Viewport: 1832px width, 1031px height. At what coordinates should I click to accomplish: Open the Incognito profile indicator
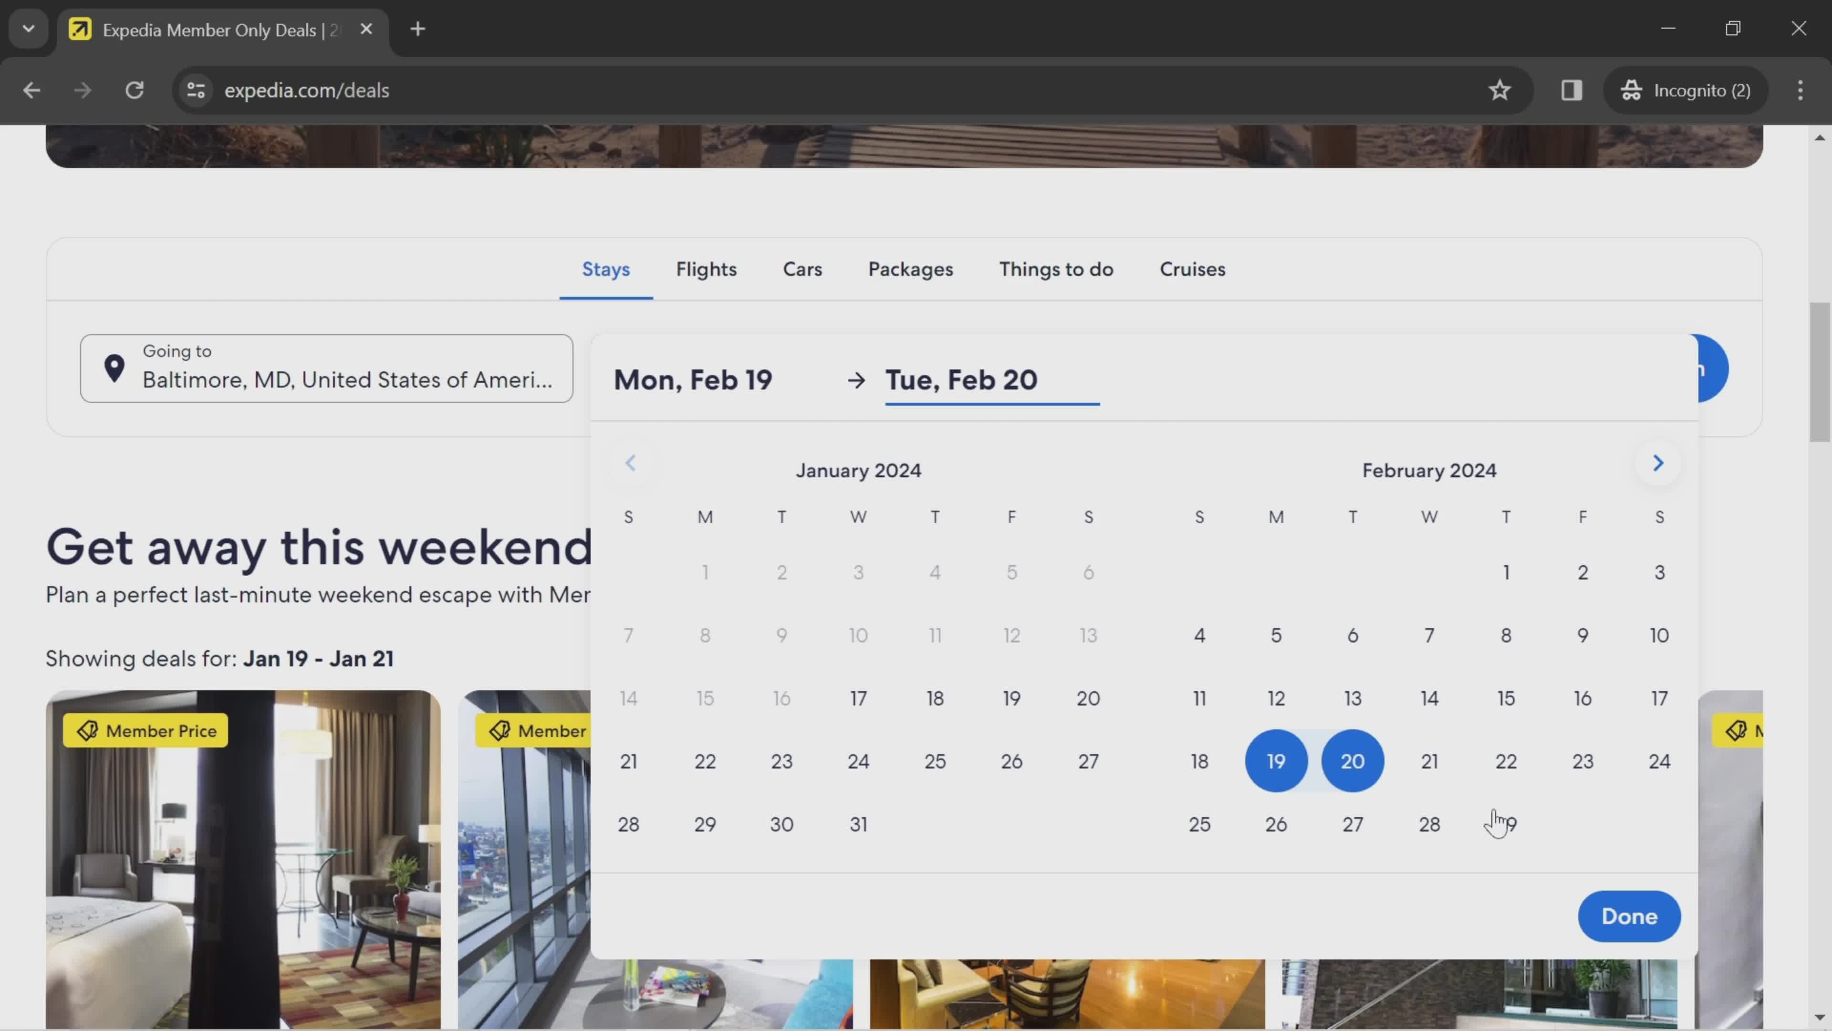[x=1686, y=90]
